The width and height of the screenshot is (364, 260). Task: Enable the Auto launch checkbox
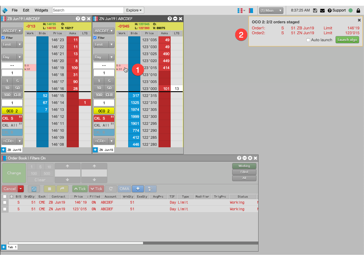coord(308,40)
